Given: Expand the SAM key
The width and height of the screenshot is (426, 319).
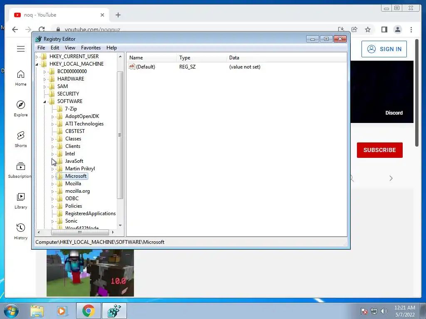Looking at the screenshot, I should [x=45, y=87].
